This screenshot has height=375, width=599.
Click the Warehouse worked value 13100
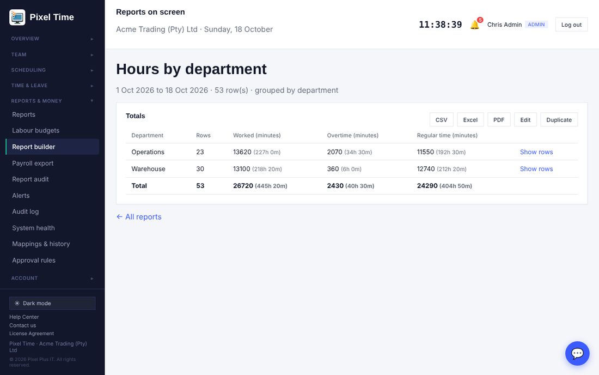pos(241,169)
